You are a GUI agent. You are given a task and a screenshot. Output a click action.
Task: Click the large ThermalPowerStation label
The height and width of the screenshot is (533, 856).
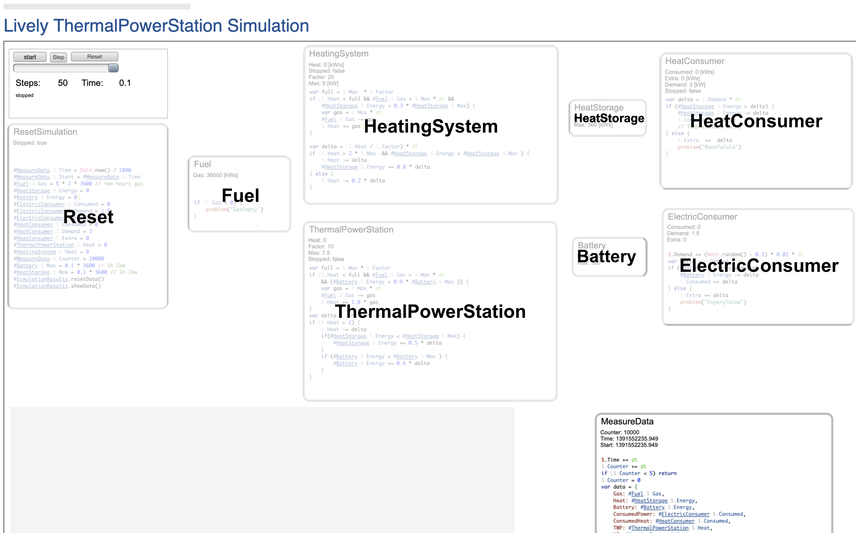pyautogui.click(x=430, y=311)
